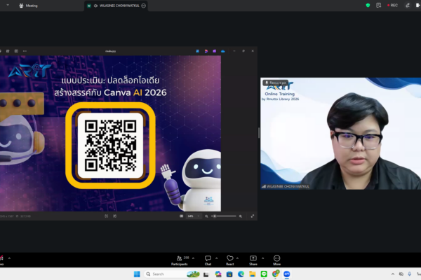
Task: Select the Meeting tab
Action: point(28,6)
